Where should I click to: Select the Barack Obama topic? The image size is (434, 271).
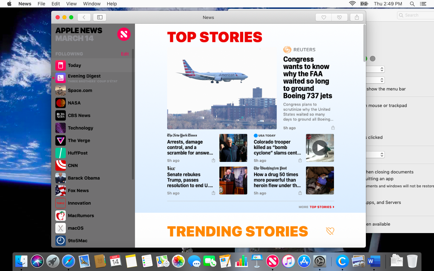93,178
